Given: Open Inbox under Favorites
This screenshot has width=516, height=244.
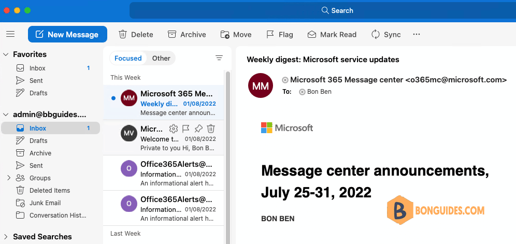Looking at the screenshot, I should (x=50, y=68).
